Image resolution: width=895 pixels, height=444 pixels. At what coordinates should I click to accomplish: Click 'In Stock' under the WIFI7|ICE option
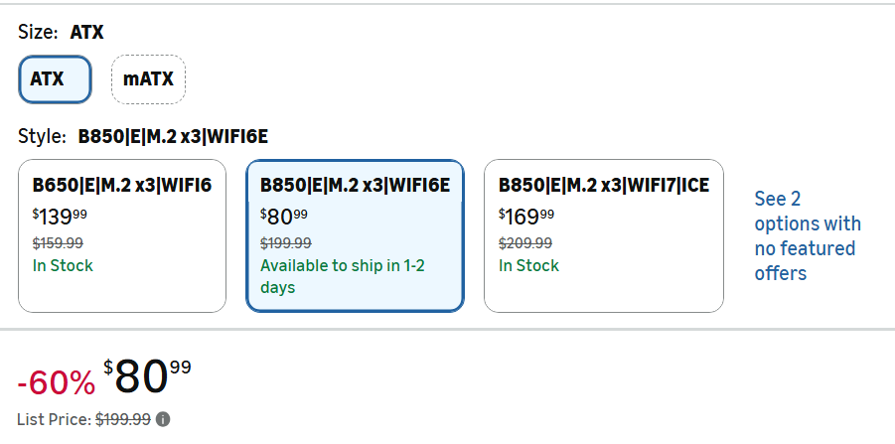click(528, 265)
